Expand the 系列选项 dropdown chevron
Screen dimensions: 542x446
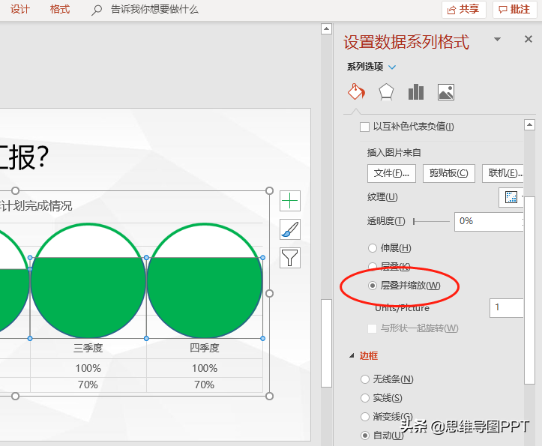[x=392, y=67]
